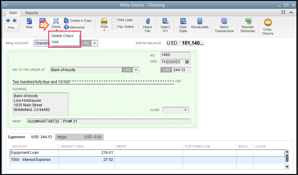Go to next check with right arrow
The height and width of the screenshot is (175, 298).
(x=15, y=20)
